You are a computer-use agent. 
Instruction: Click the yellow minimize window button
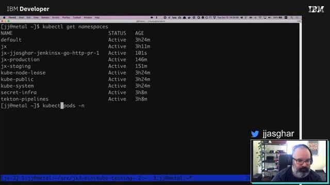(x=5, y=21)
